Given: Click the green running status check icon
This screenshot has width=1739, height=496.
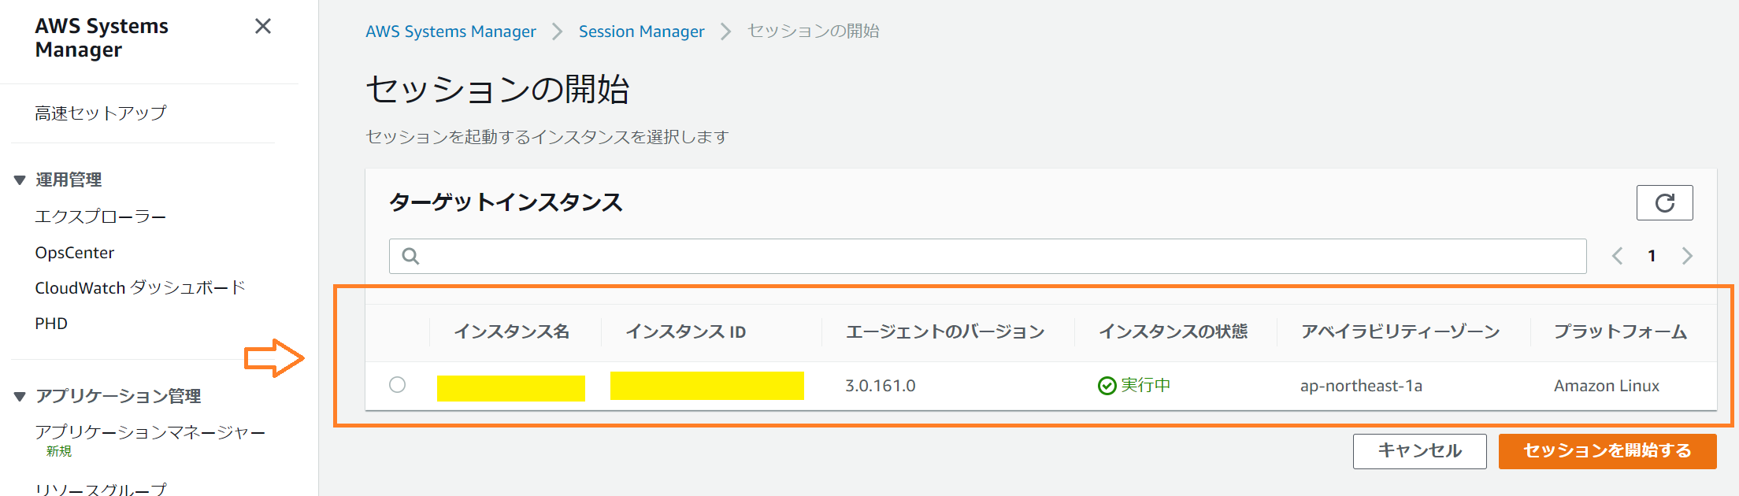Looking at the screenshot, I should click(1107, 385).
